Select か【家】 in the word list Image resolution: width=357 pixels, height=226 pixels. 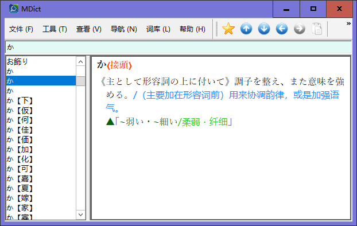point(41,208)
